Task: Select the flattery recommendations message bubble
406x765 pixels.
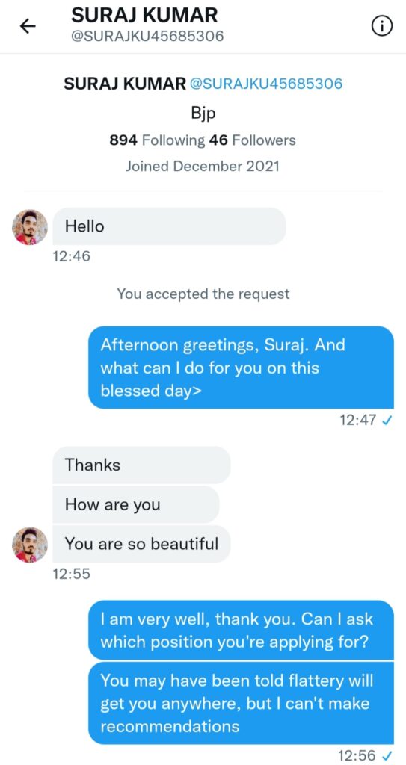Action: click(x=241, y=703)
